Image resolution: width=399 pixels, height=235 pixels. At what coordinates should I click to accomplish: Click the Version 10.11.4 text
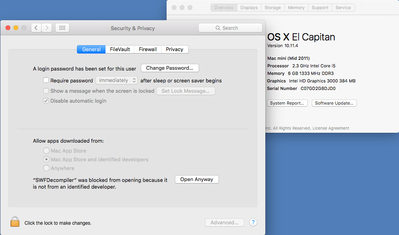point(283,46)
